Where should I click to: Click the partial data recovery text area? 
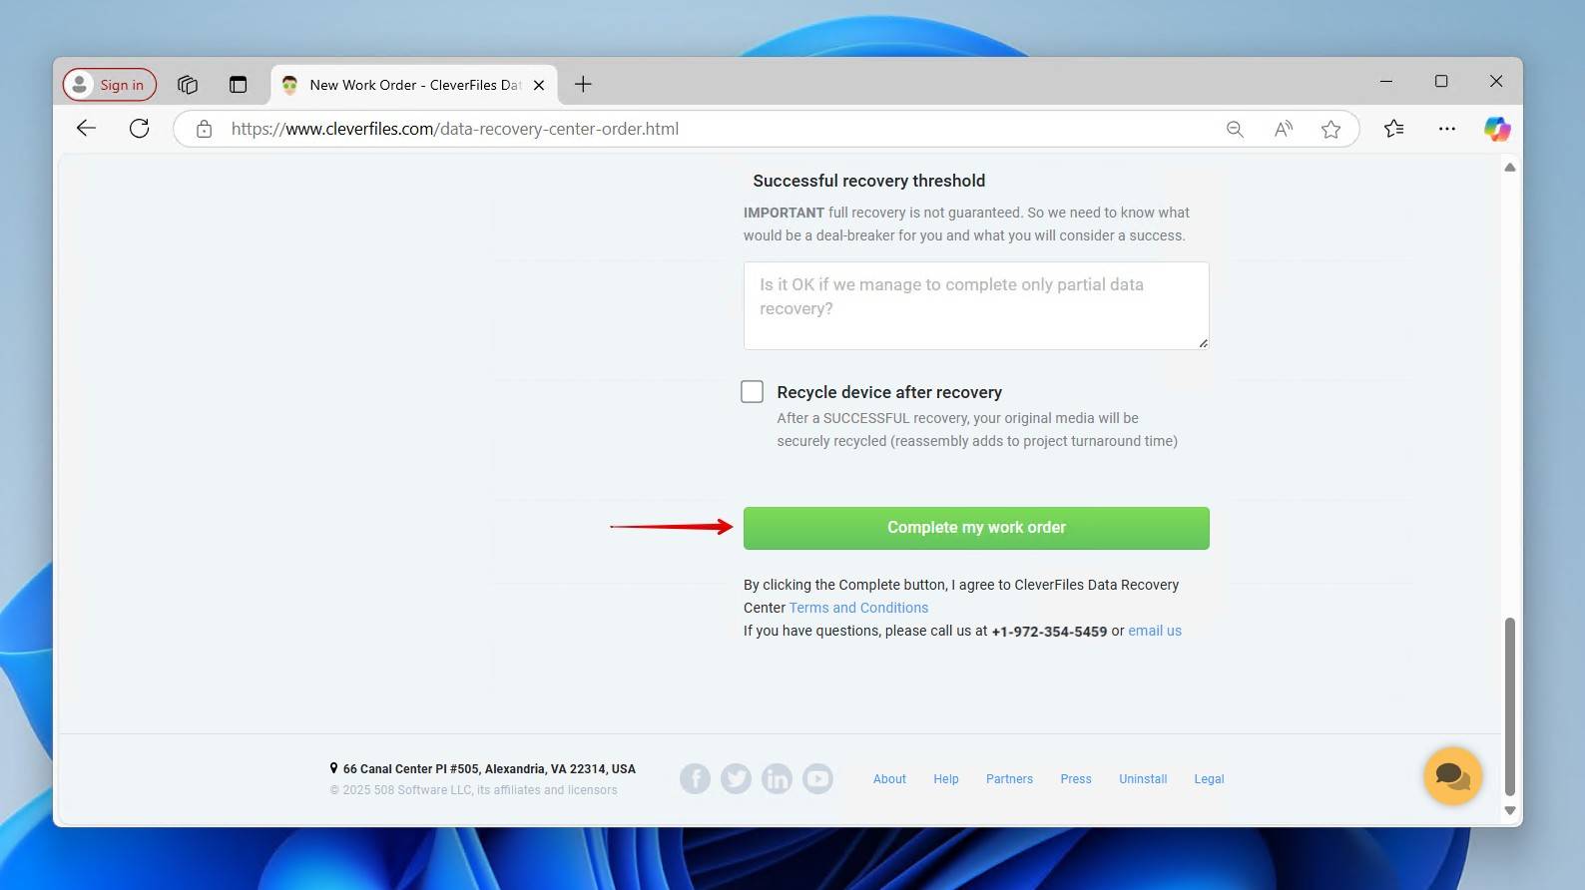[x=976, y=305]
